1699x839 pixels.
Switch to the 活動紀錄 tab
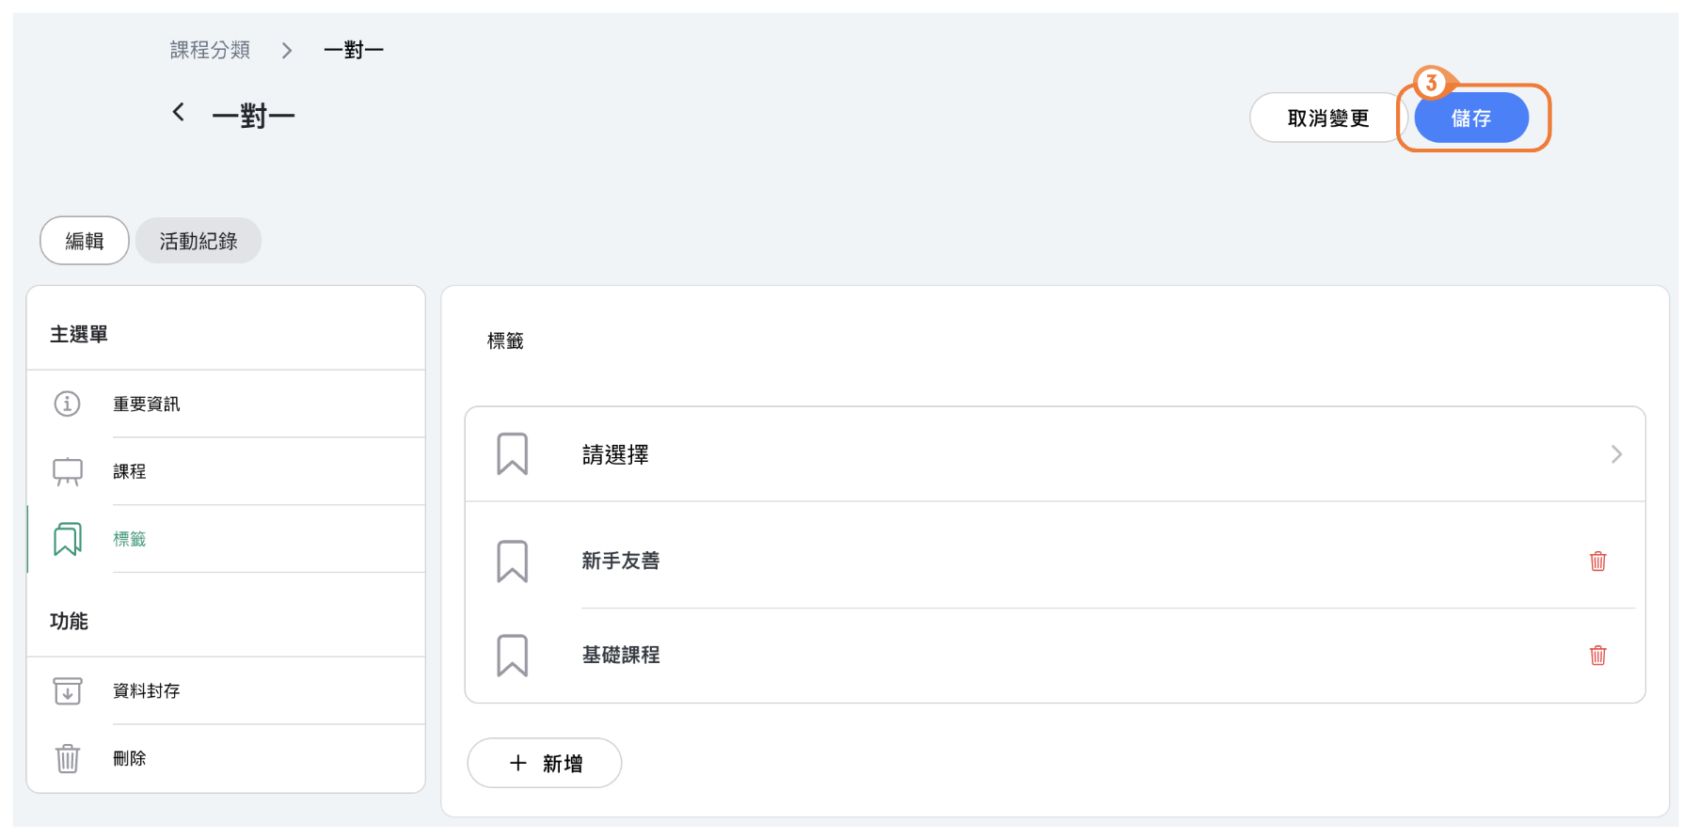(198, 241)
